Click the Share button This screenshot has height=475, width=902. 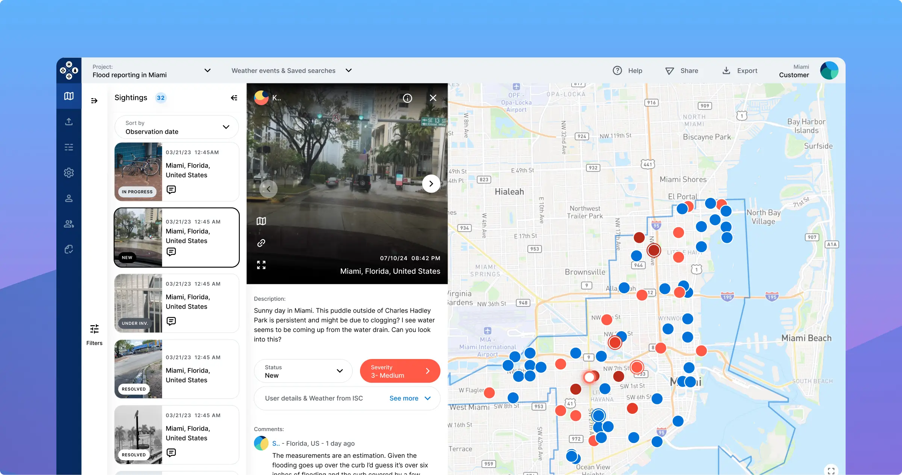[682, 71]
